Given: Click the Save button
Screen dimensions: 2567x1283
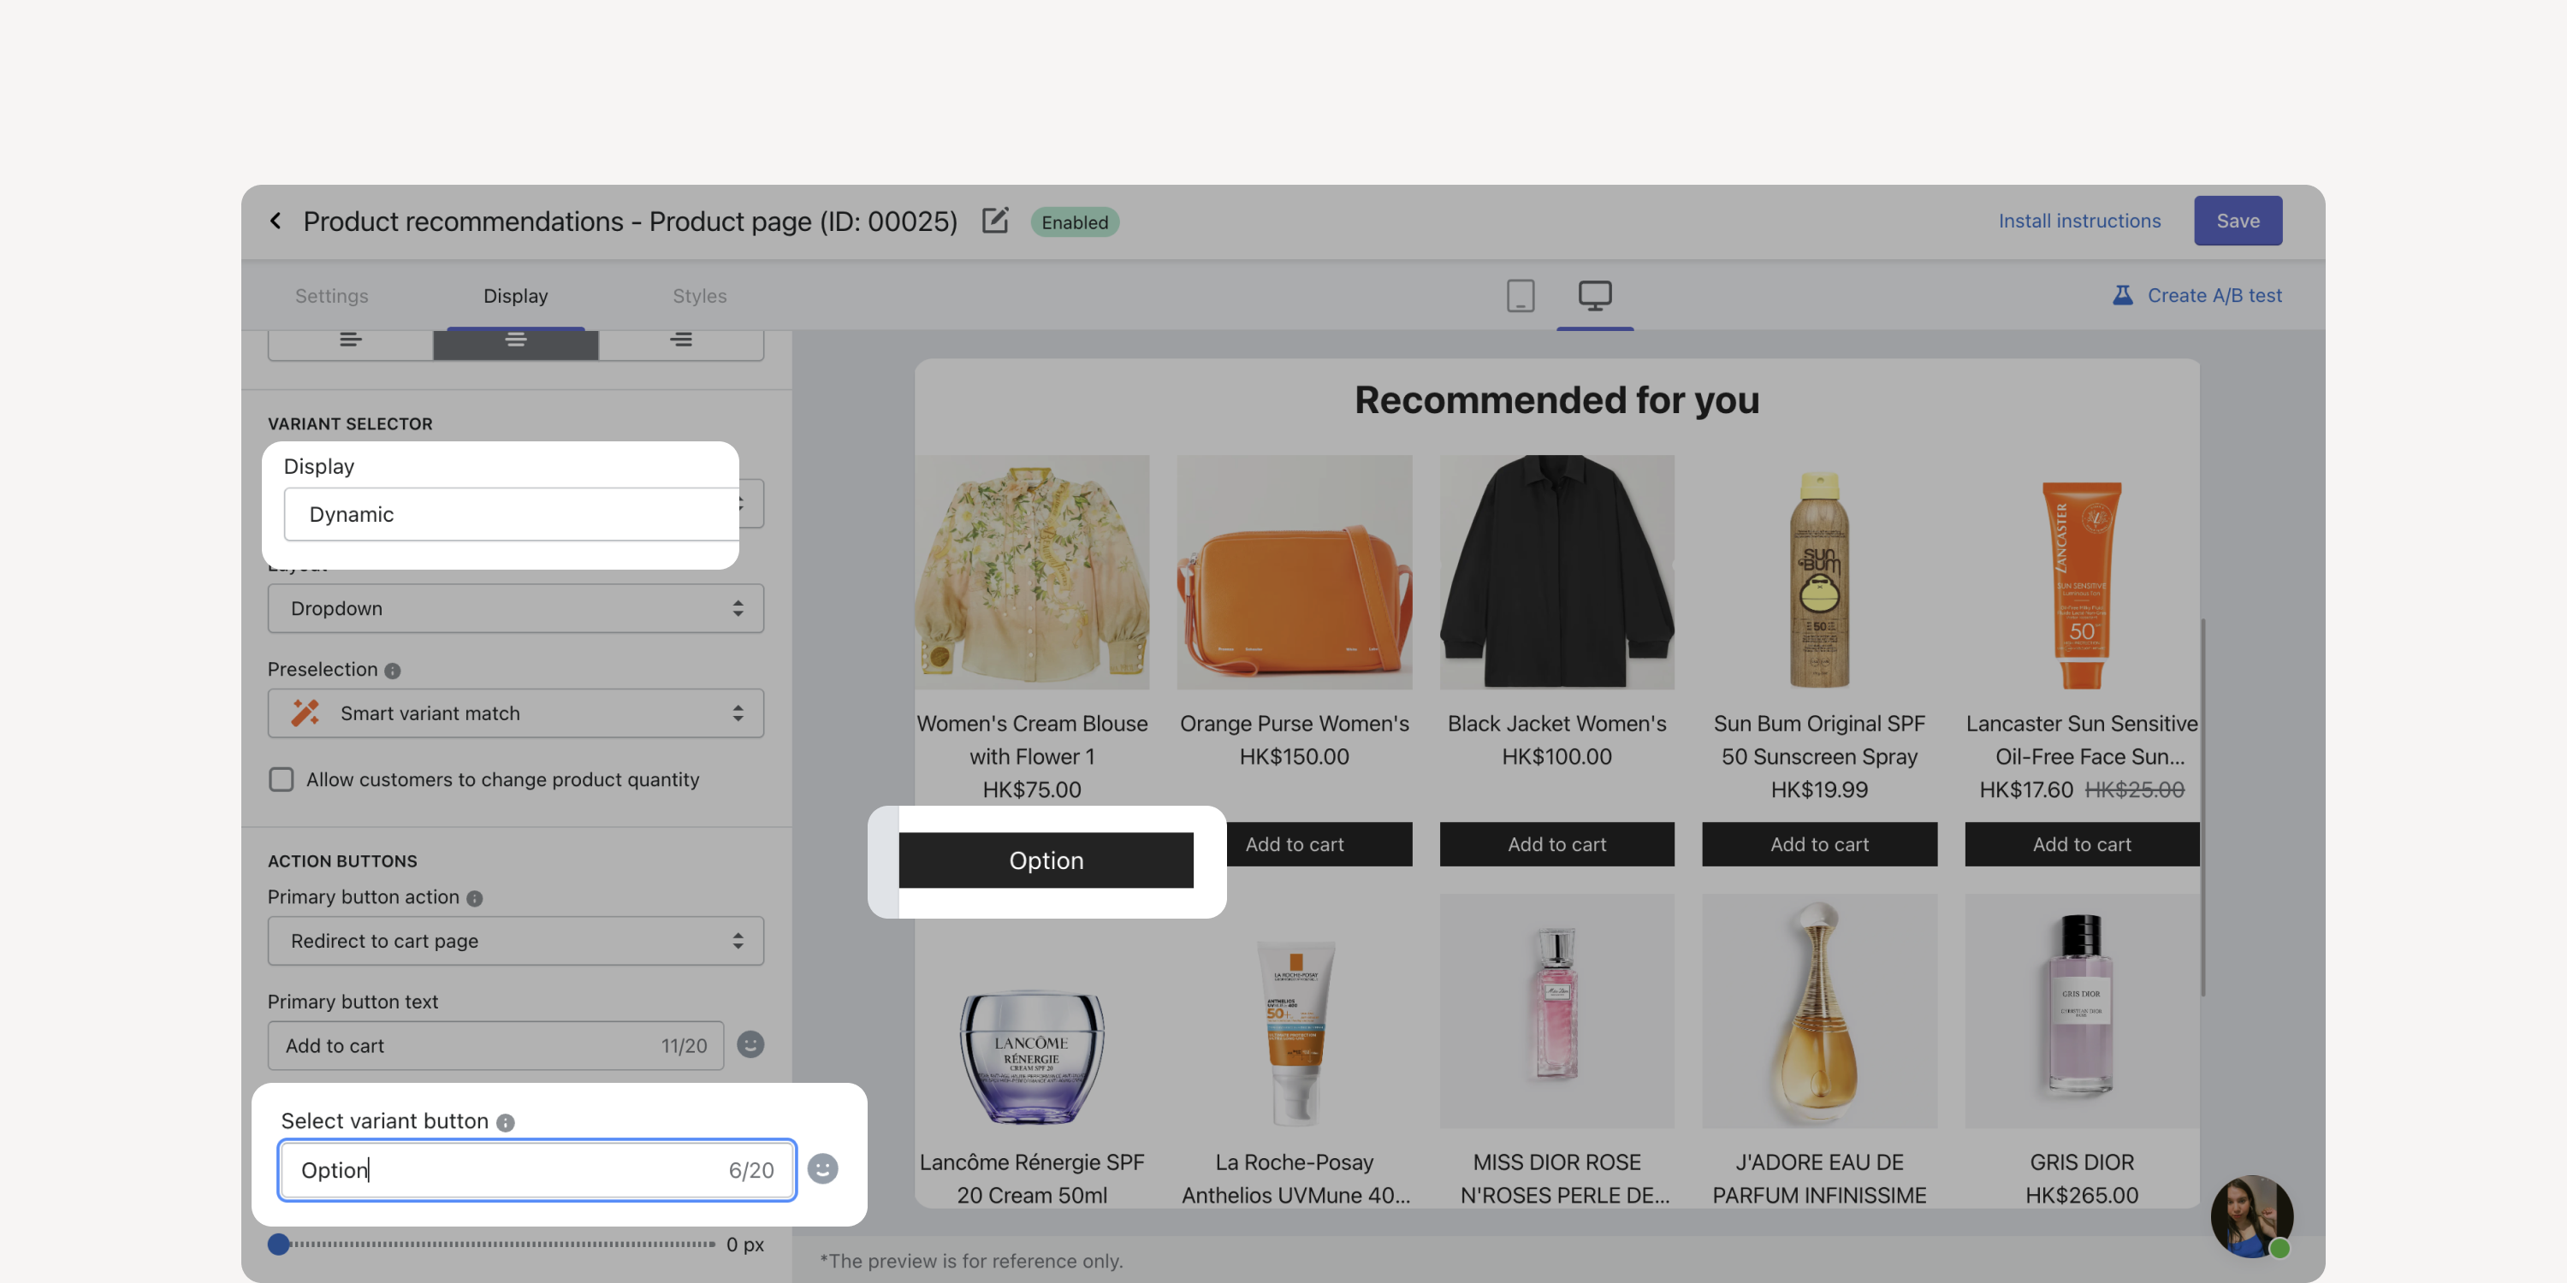Looking at the screenshot, I should (2238, 220).
